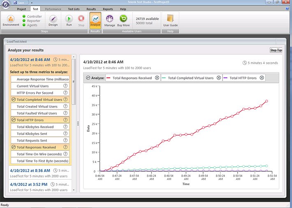
Task: Show help for Current Virtual Users
Action: pyautogui.click(x=65, y=86)
